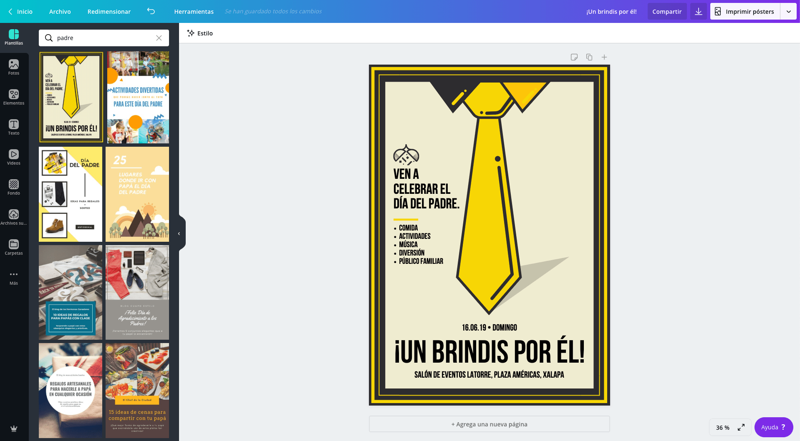Open the Archivos subidos panel

[x=14, y=218]
